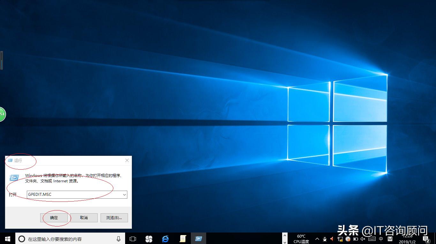This screenshot has width=436, height=244.
Task: Expand the hidden tray icons chevron
Action: point(317,239)
